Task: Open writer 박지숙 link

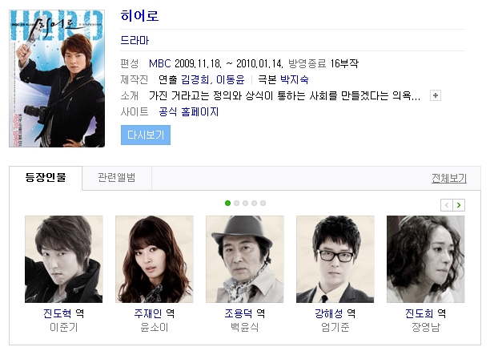Action: (x=294, y=79)
